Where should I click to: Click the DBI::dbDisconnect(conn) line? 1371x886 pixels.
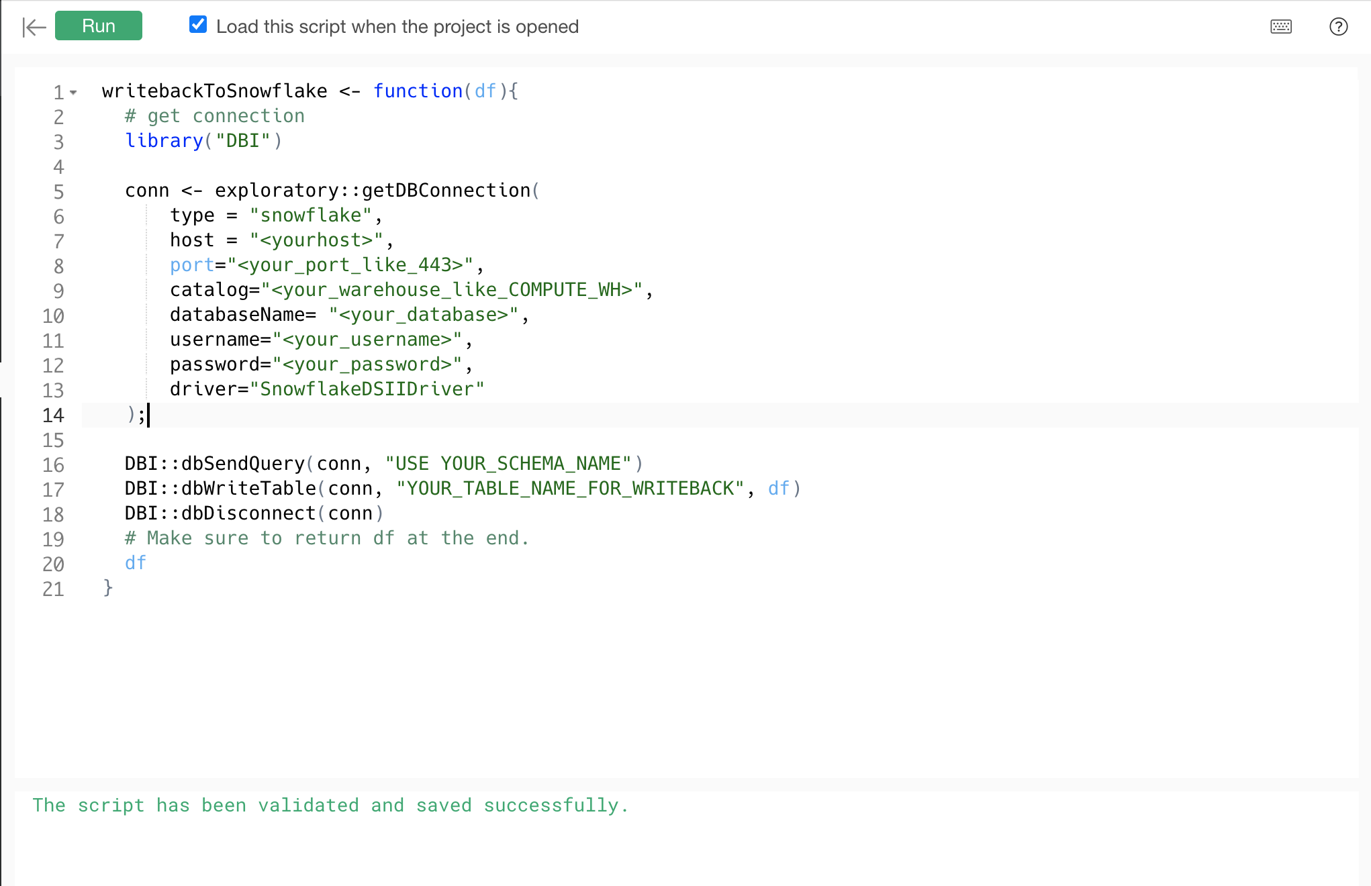254,513
